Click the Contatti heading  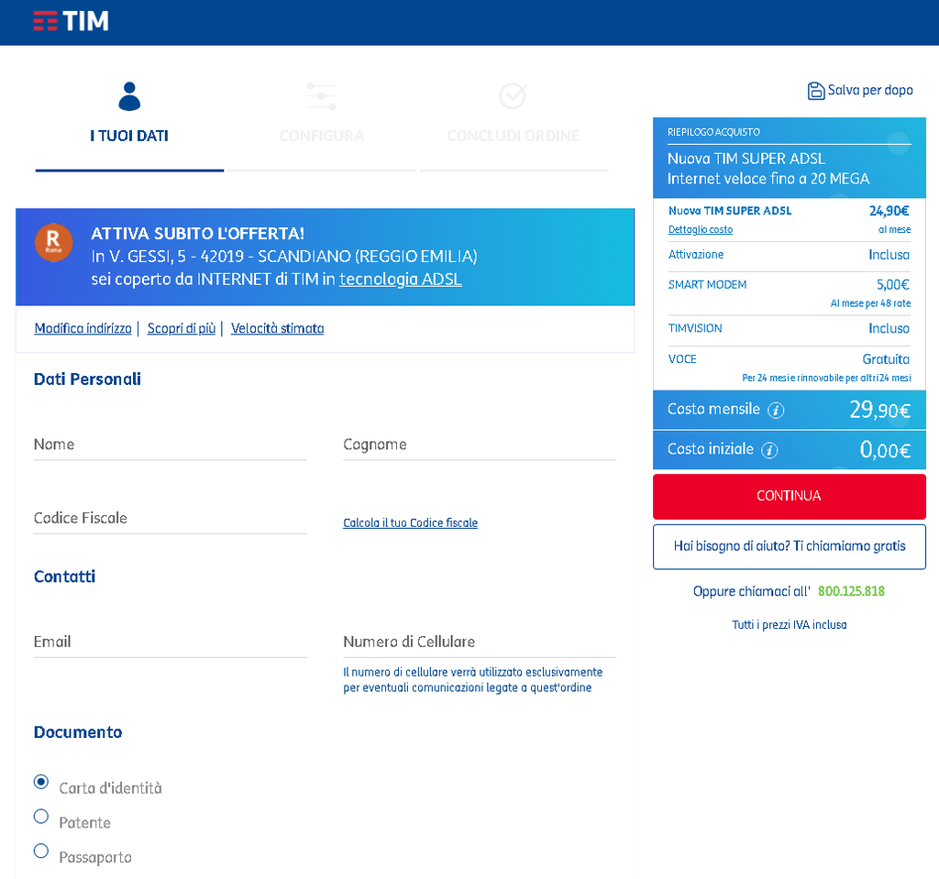pos(65,577)
